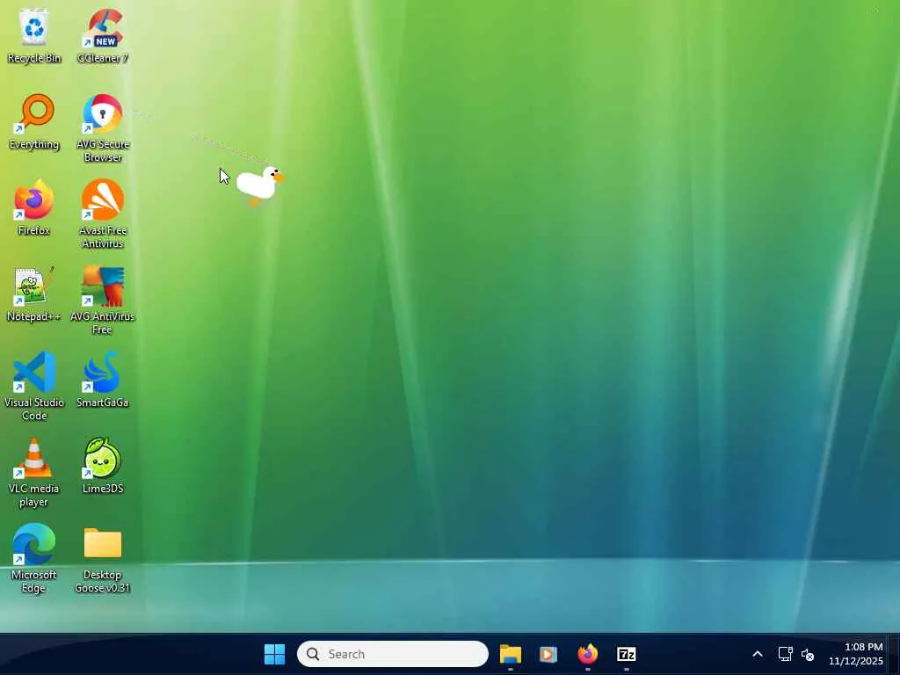Select the VLC media player shortcut
The height and width of the screenshot is (675, 900).
click(x=34, y=472)
